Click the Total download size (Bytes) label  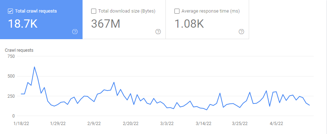pos(127,11)
